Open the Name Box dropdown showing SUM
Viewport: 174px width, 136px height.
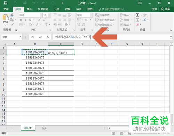pos(20,37)
